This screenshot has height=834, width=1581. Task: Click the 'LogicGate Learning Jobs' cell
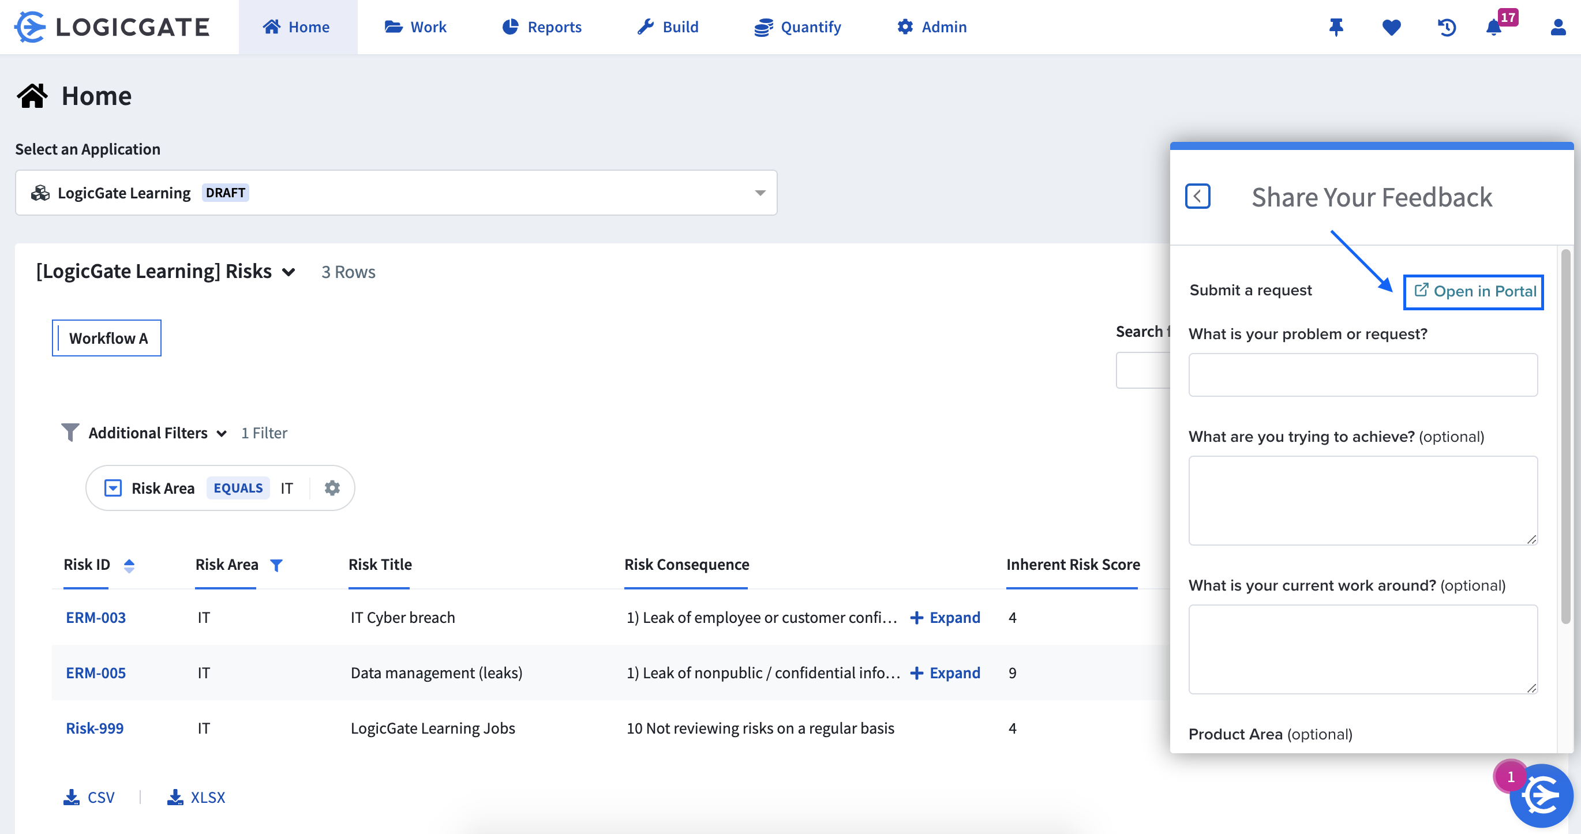point(433,728)
